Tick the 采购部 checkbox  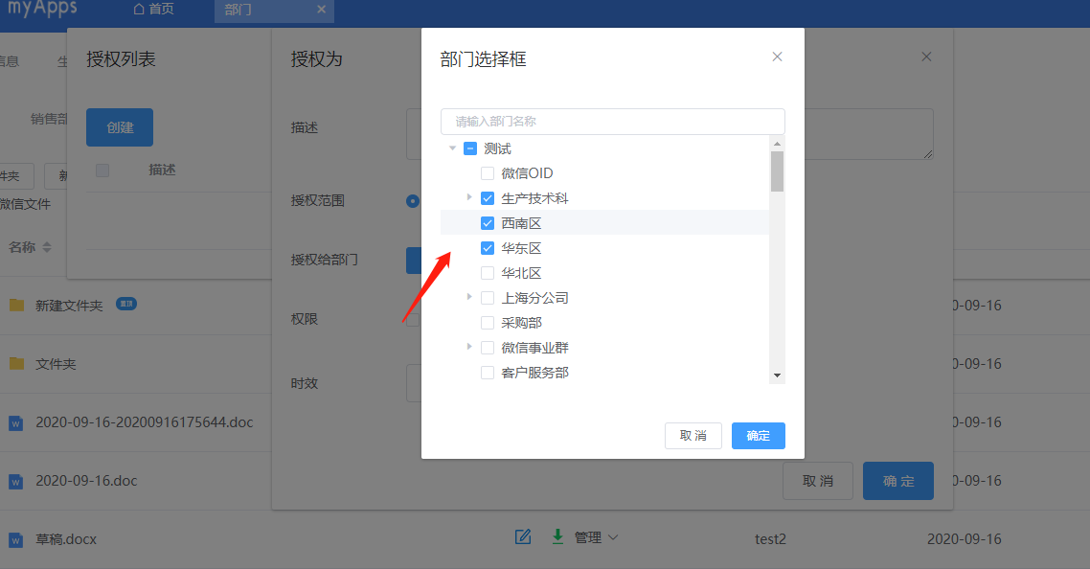(488, 323)
